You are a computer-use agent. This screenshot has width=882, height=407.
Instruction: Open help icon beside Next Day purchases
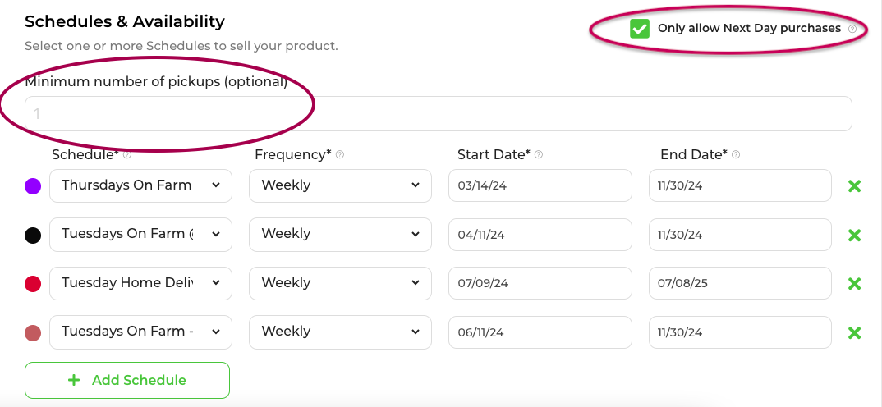click(852, 29)
